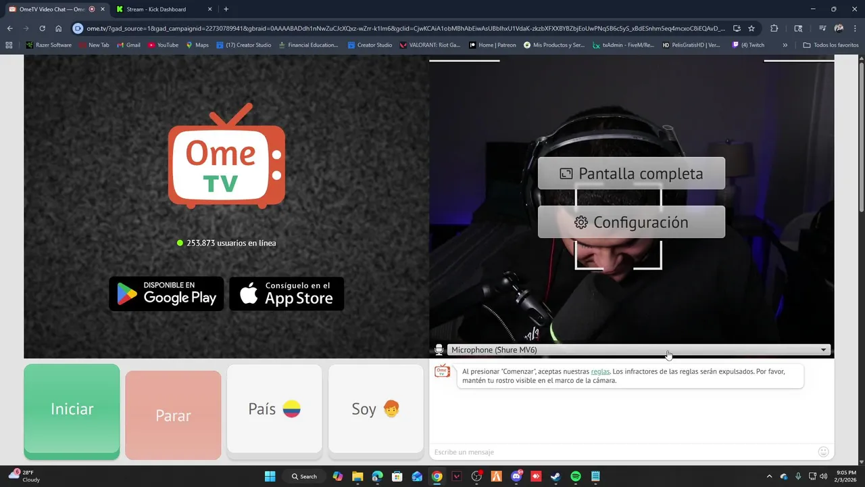Open the (4) Twitch bookmark

click(x=748, y=45)
